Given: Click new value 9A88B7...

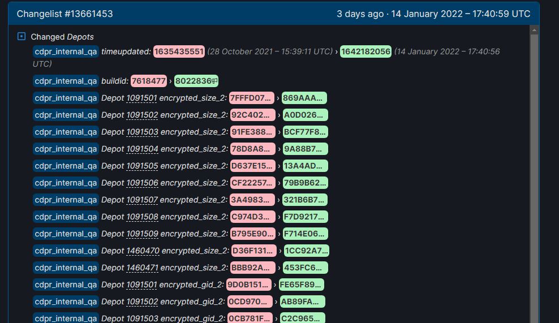Looking at the screenshot, I should tap(305, 149).
